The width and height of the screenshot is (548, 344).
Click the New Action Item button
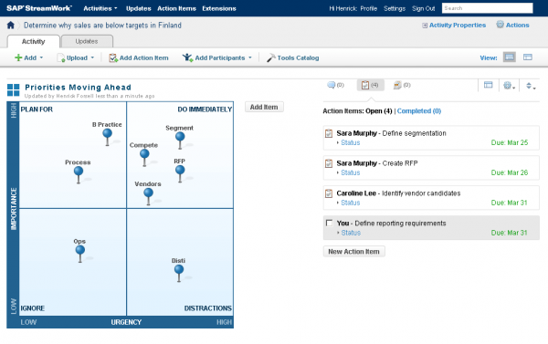pos(353,252)
